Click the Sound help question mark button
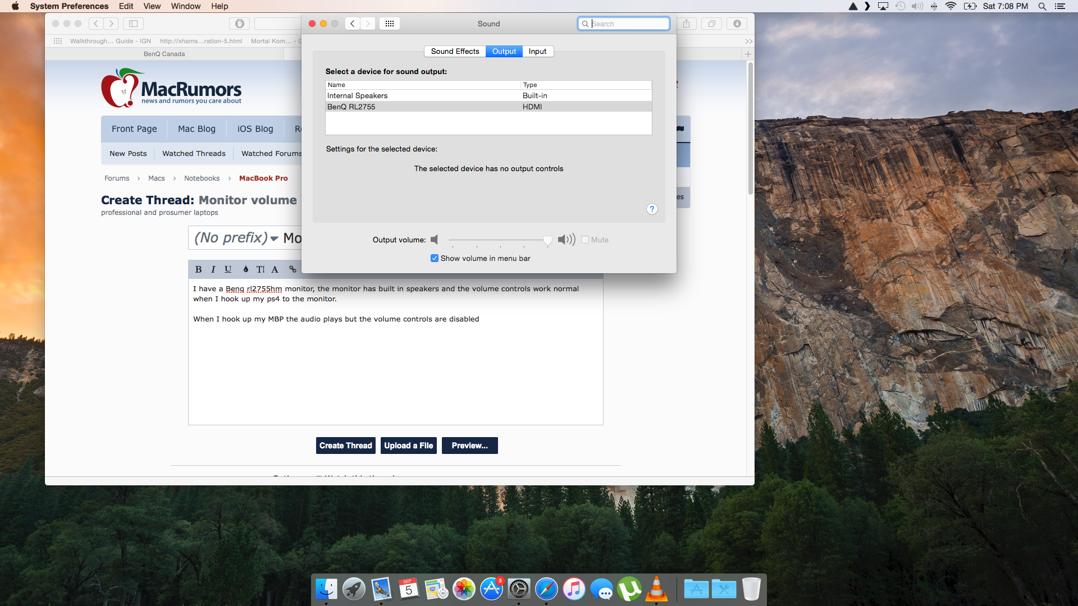Screen dimensions: 1078x606 click(652, 209)
